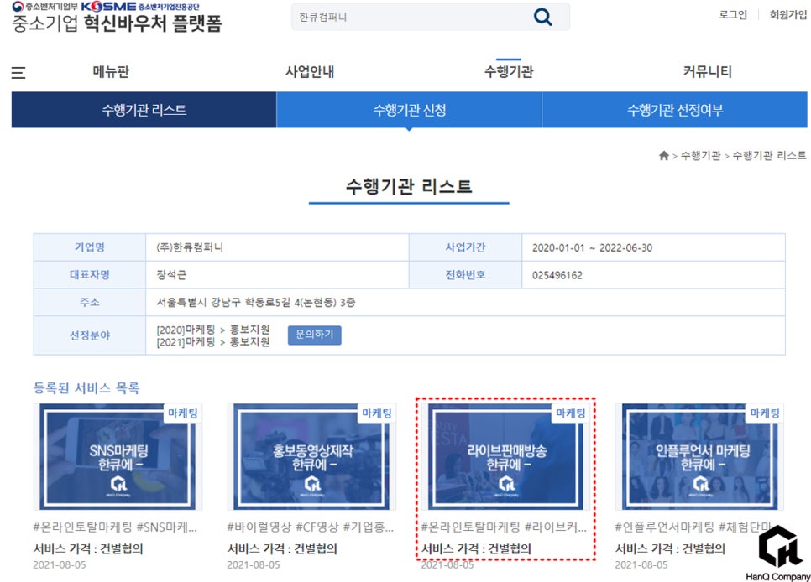811x582 pixels.
Task: Click the 문의하기 button
Action: [x=315, y=335]
